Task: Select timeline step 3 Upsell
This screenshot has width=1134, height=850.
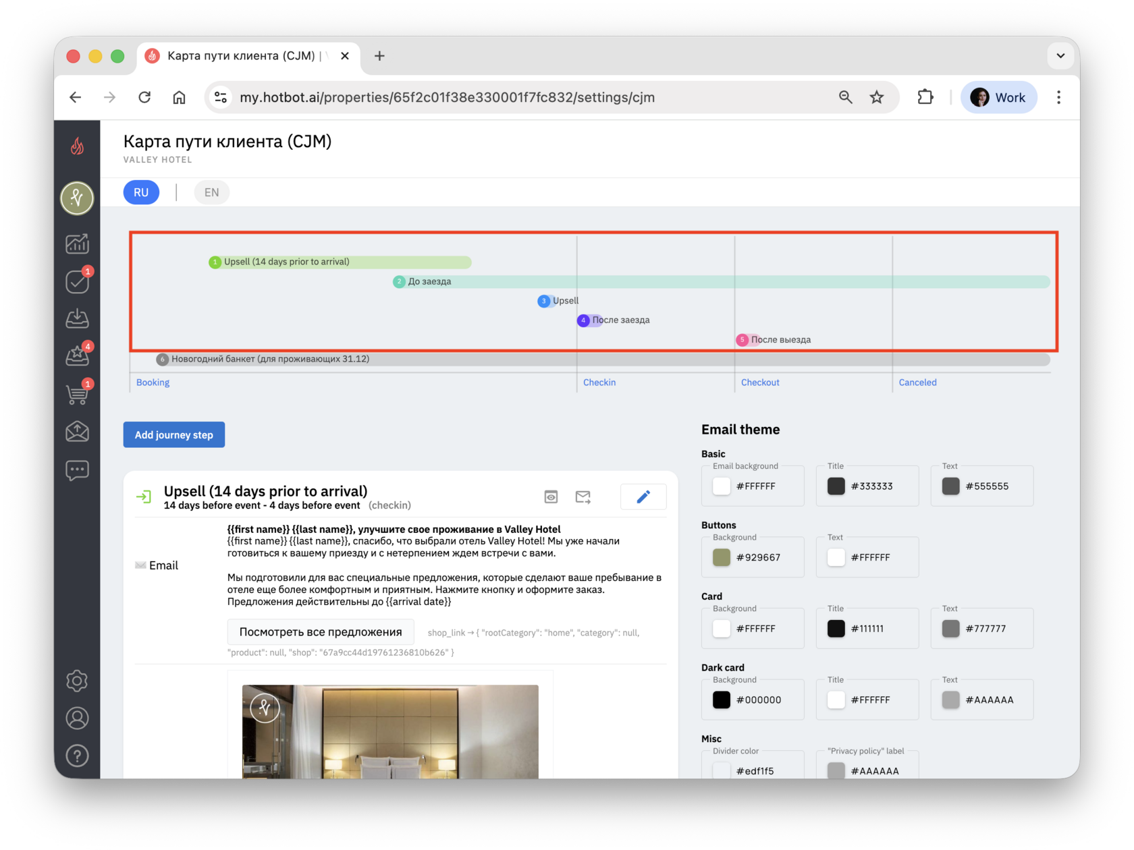Action: pos(558,301)
